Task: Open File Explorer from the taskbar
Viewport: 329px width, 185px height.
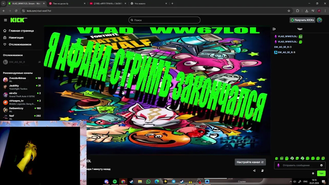Action: point(140,182)
